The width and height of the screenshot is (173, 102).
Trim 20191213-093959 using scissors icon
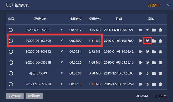click(147, 84)
